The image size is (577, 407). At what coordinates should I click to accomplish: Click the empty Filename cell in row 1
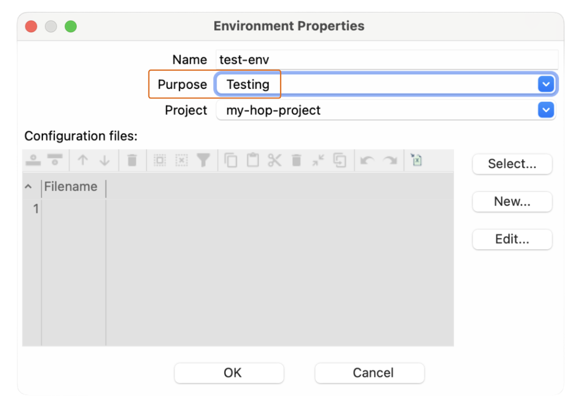[74, 208]
